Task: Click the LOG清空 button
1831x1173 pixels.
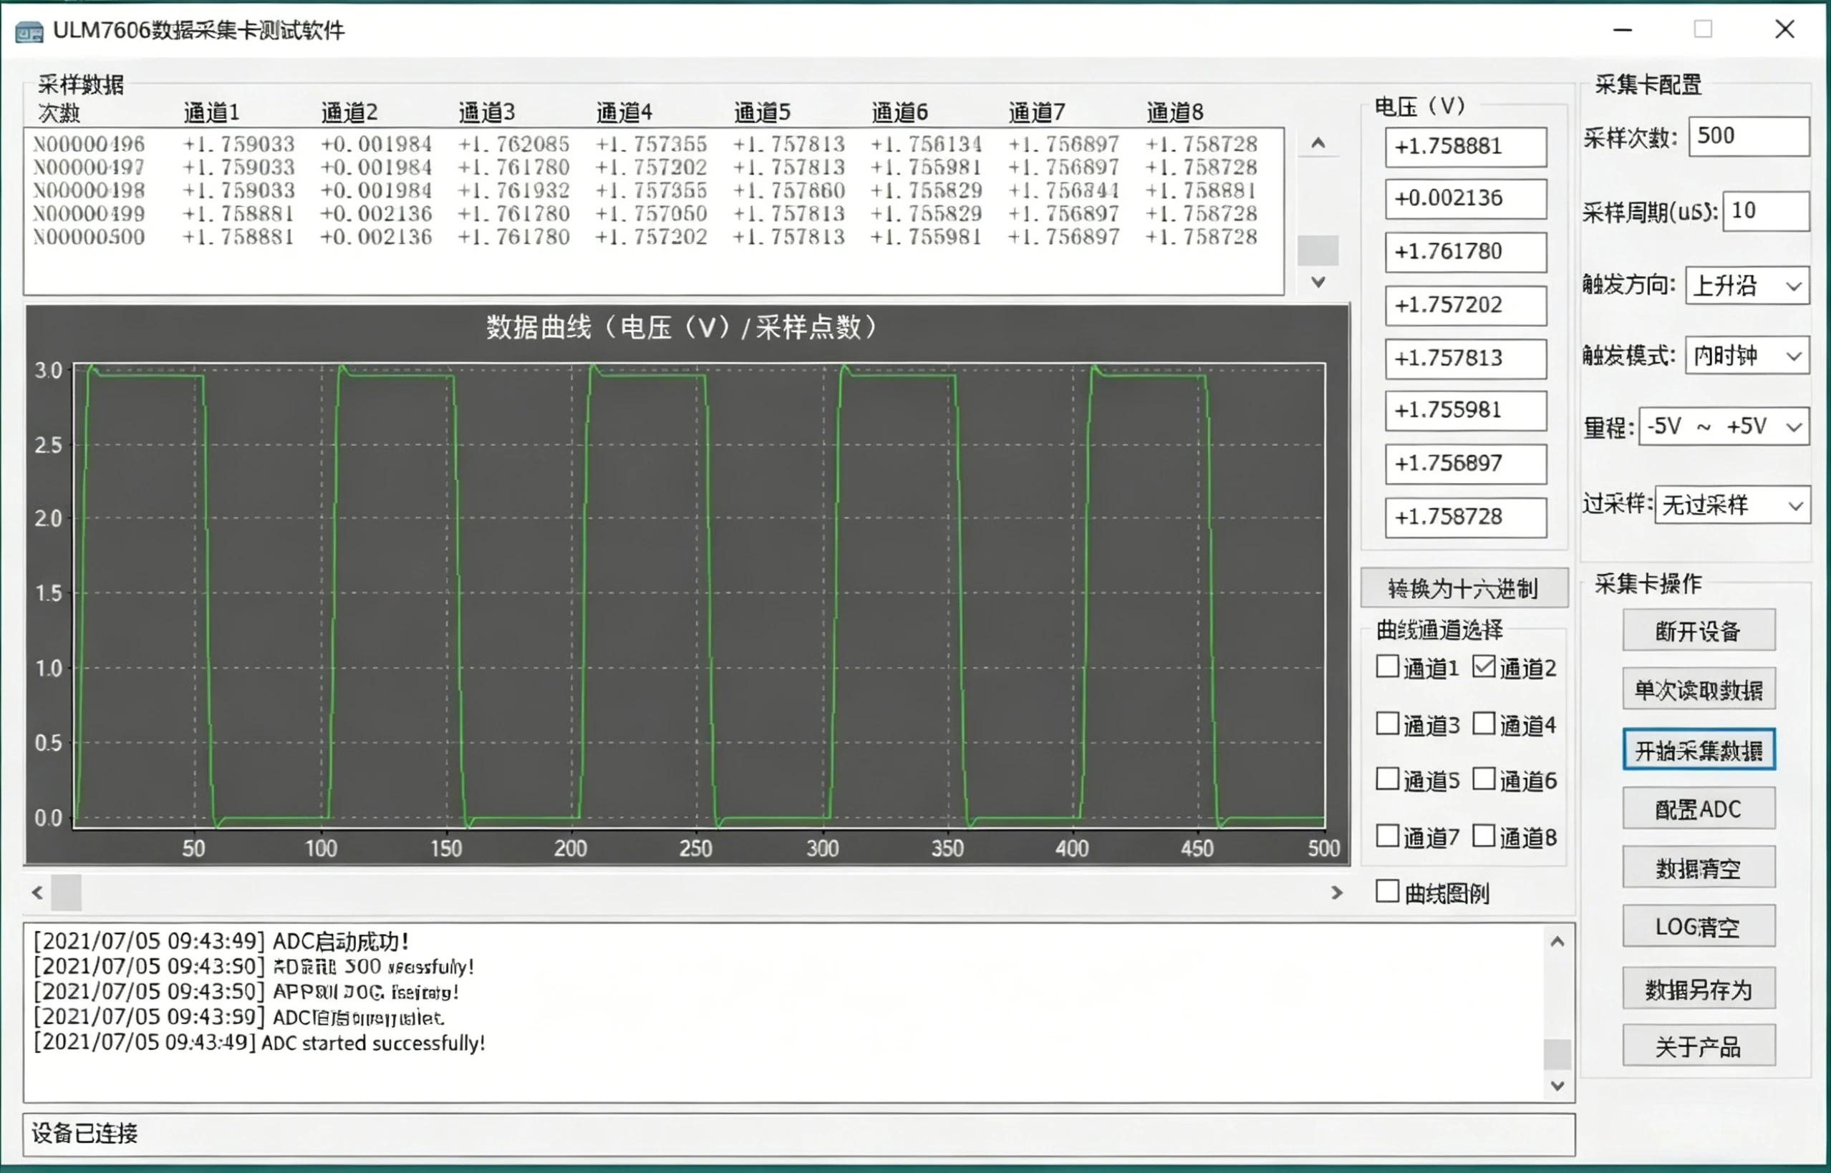Action: (x=1699, y=926)
